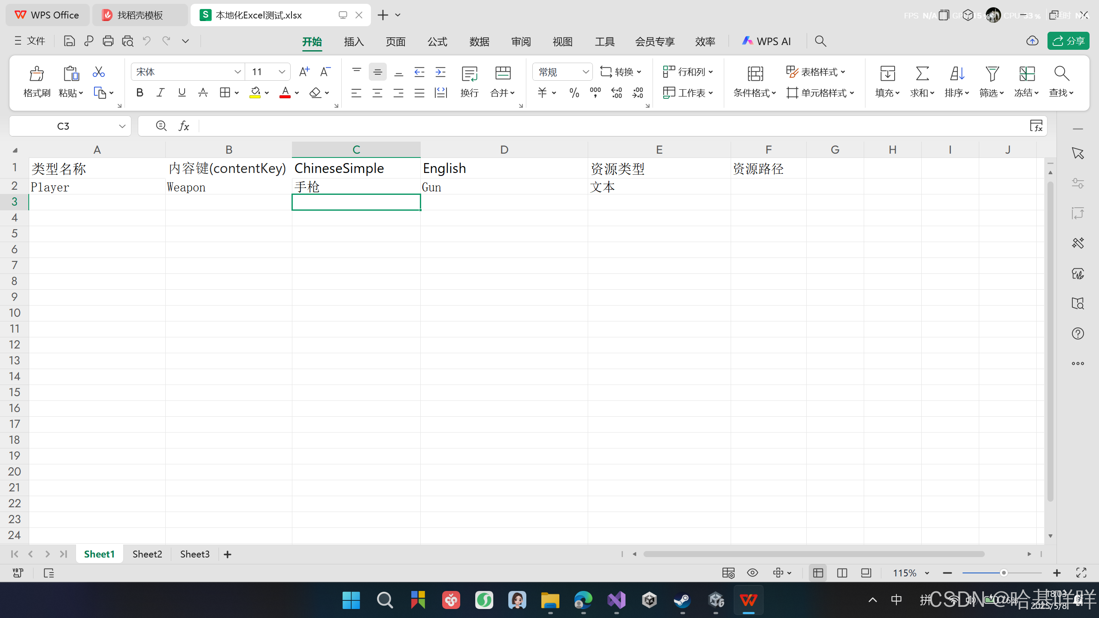
Task: Open the Formulas (公式) ribbon tab
Action: click(x=437, y=41)
